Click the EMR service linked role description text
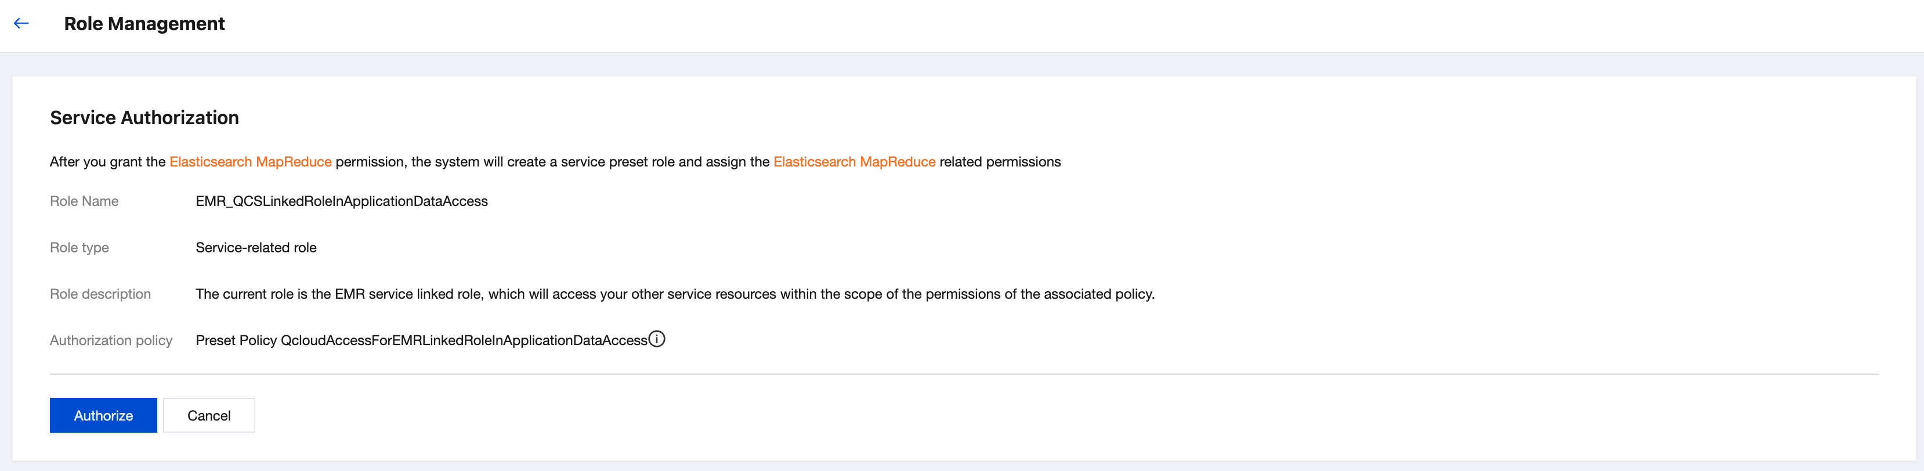 674,294
